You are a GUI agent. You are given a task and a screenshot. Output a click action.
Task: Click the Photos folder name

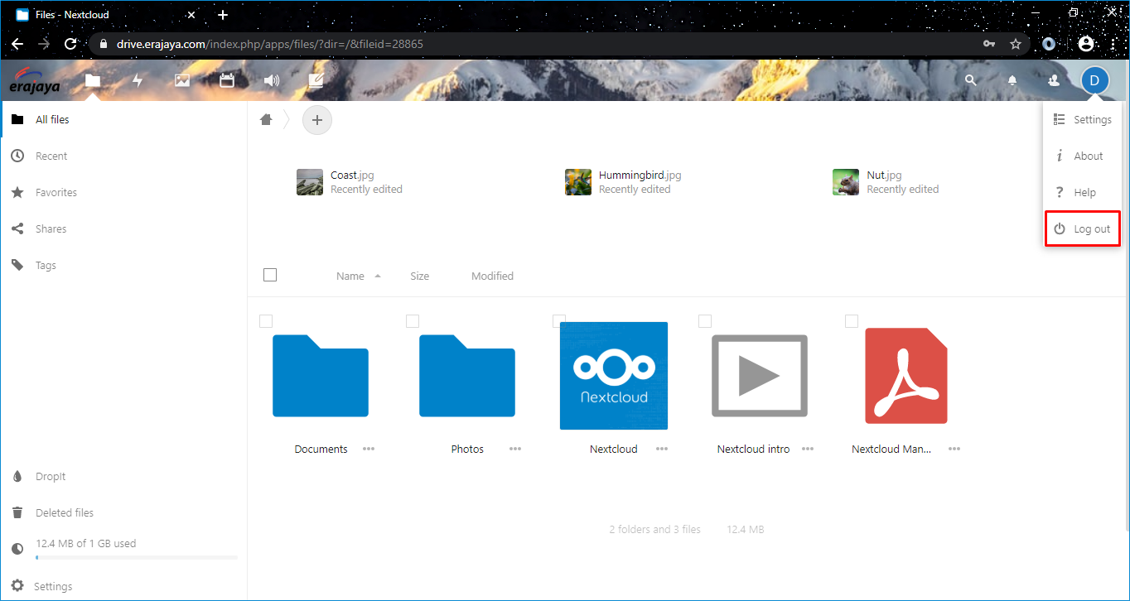pos(467,449)
